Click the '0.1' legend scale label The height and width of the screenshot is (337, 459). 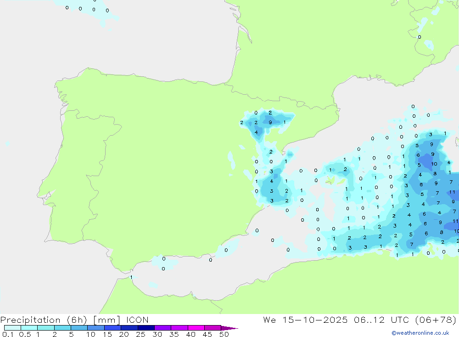8,334
